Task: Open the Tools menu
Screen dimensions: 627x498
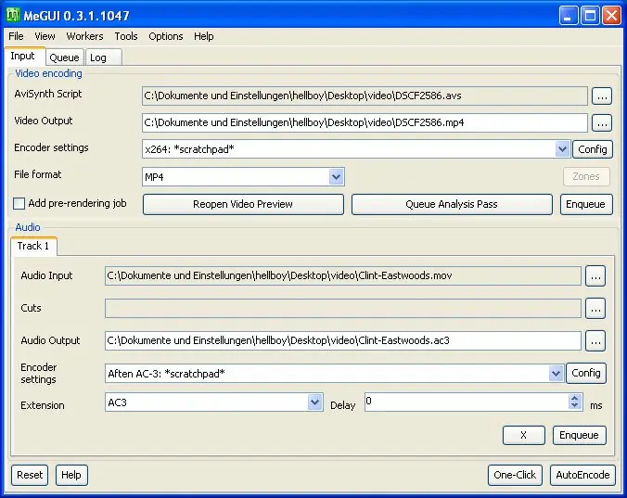Action: click(126, 36)
